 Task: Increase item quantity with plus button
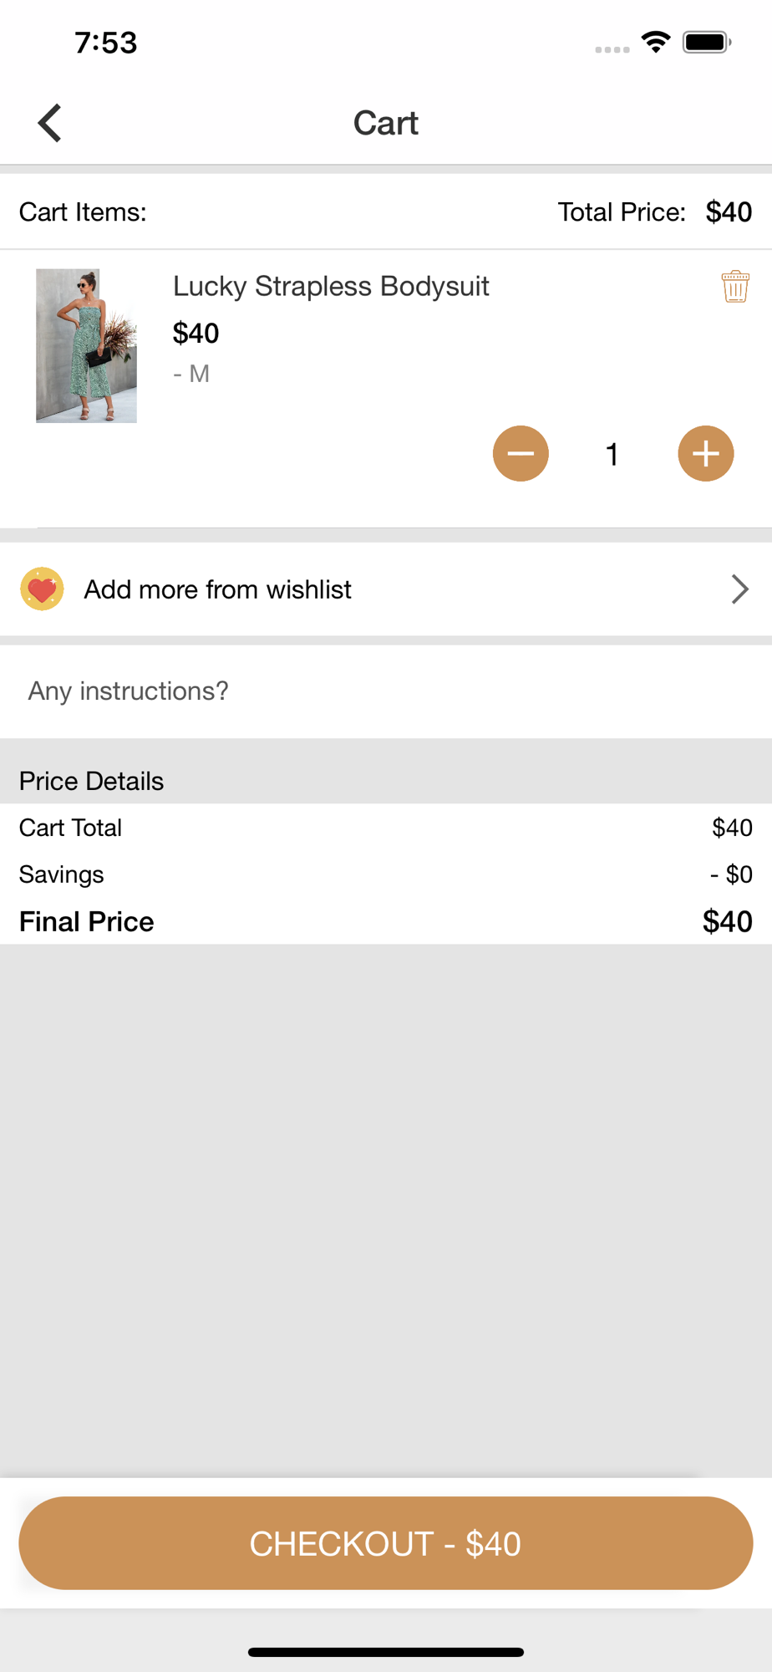pos(706,454)
